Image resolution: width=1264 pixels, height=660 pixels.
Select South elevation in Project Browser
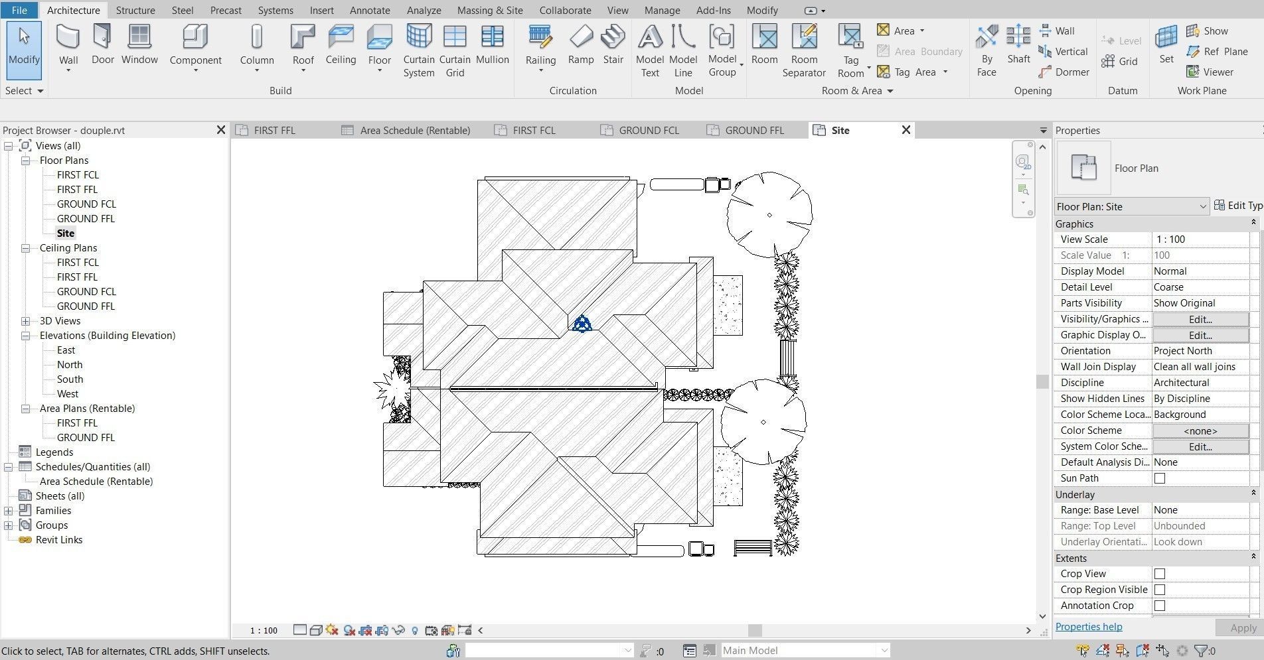pos(70,379)
